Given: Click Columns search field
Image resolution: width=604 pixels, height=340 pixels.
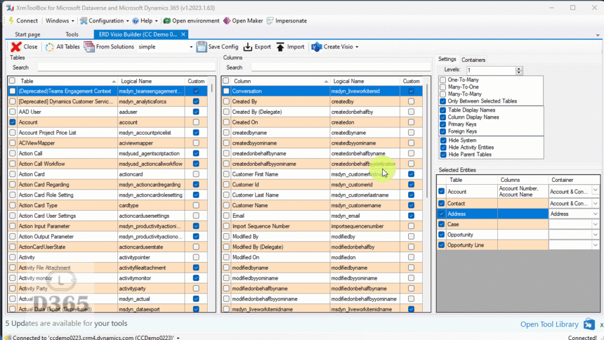Looking at the screenshot, I should tap(340, 67).
